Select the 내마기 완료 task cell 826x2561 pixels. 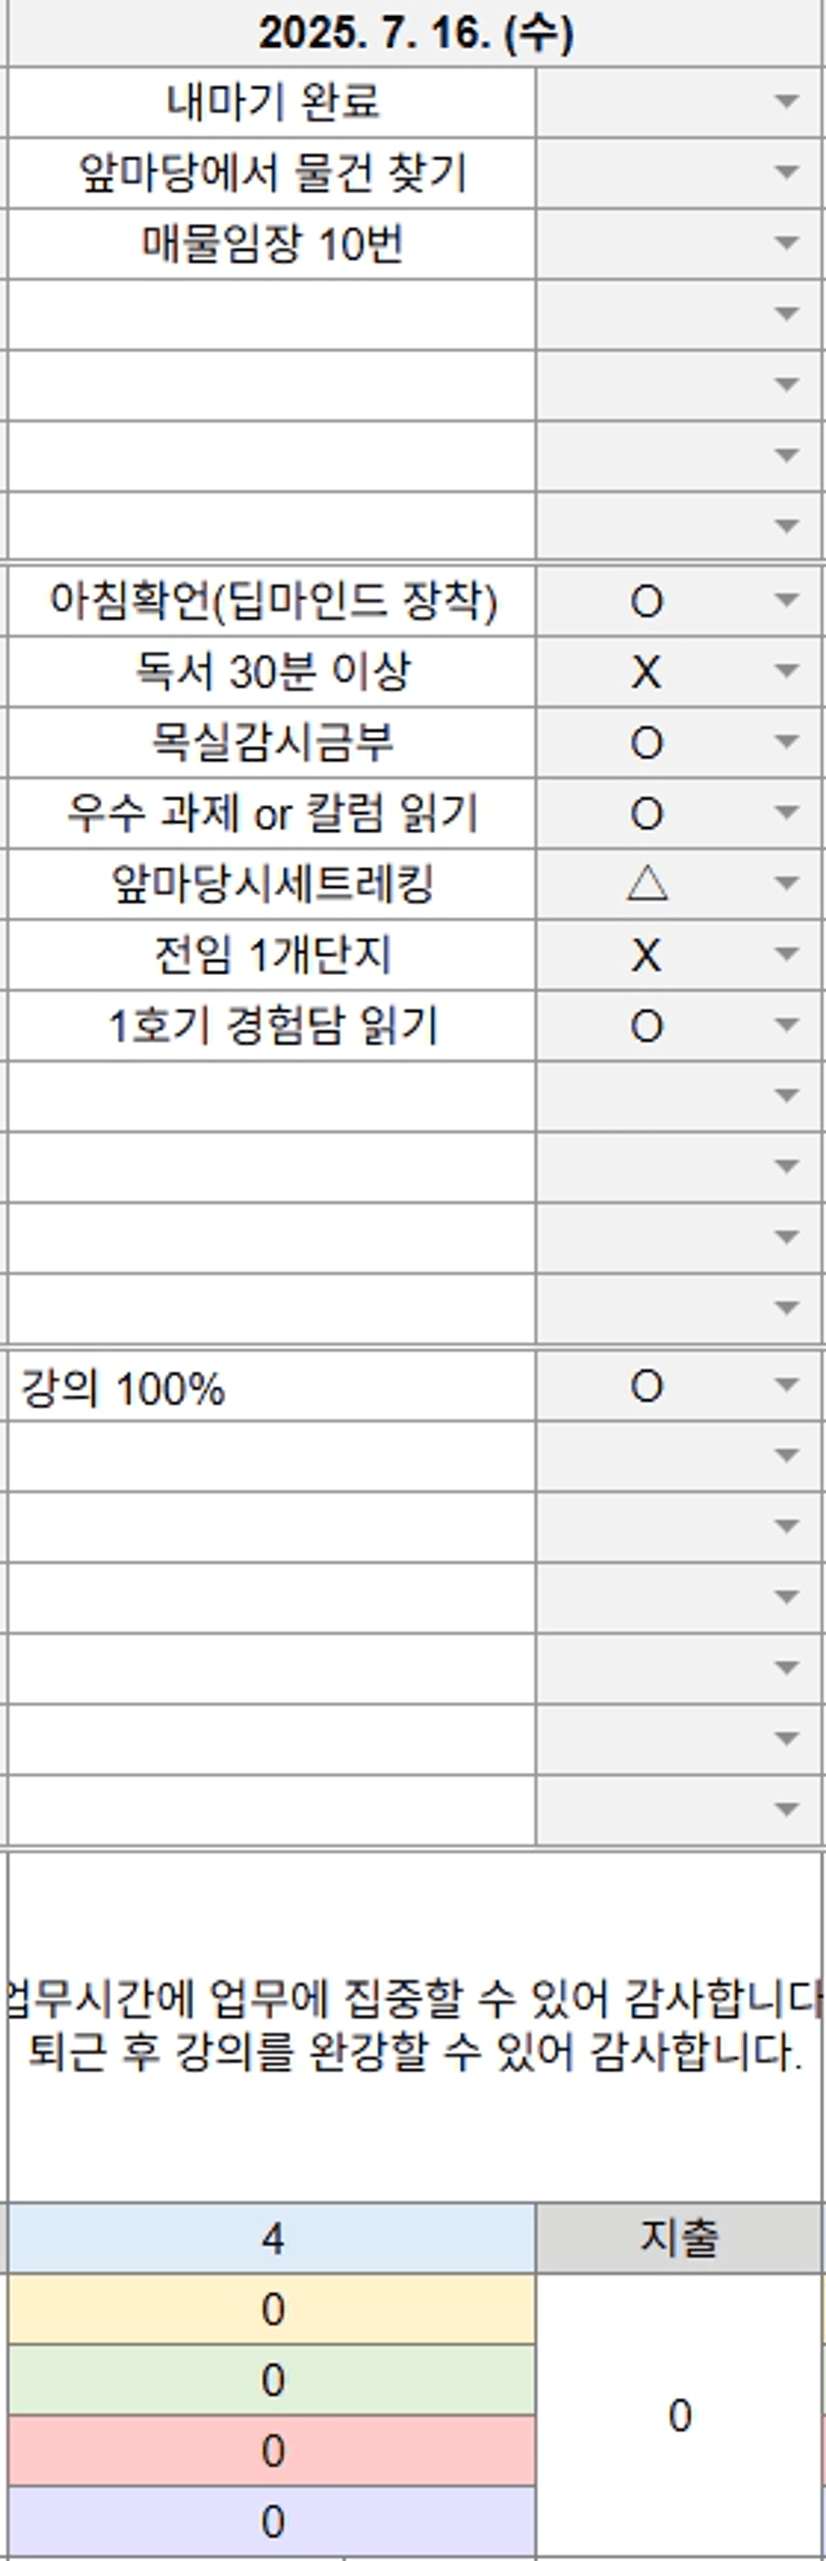(x=272, y=102)
